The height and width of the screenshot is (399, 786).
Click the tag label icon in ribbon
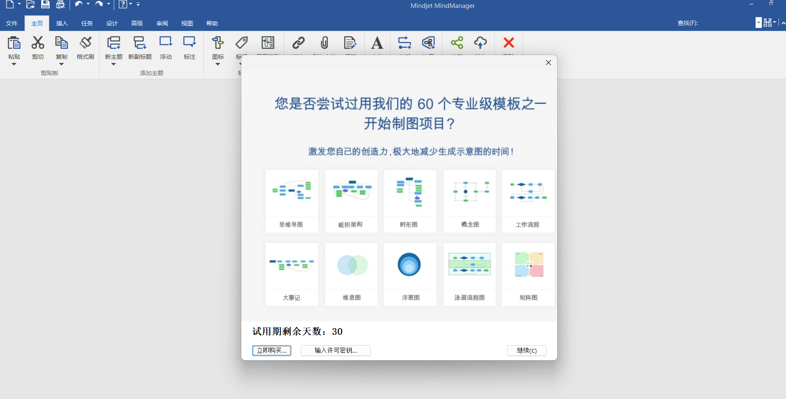click(x=241, y=43)
